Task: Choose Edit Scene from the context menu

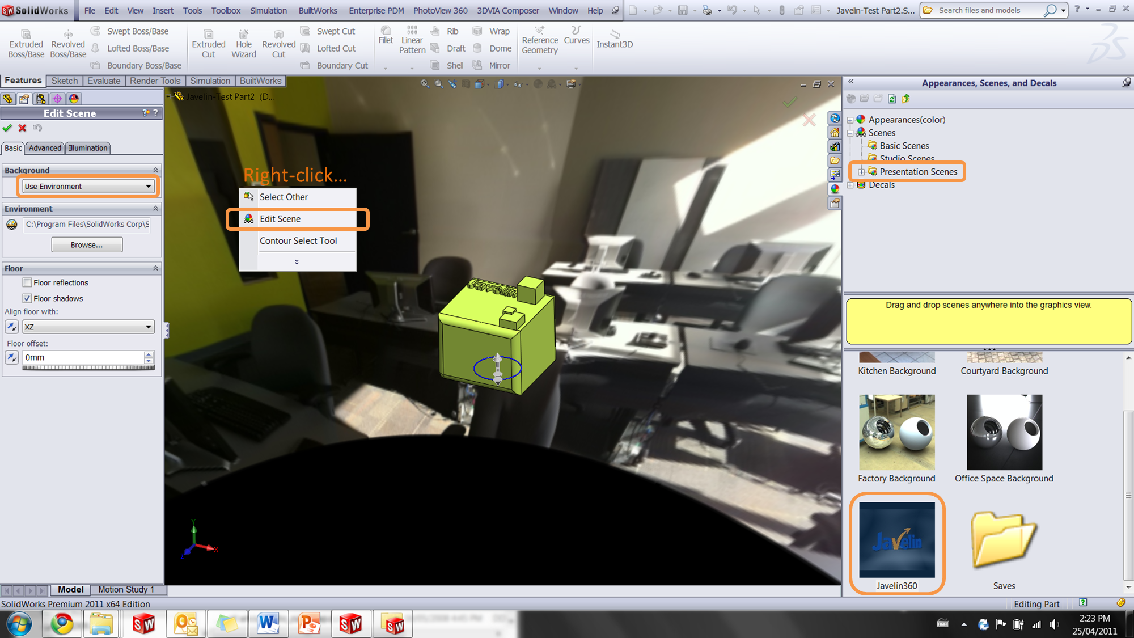Action: pyautogui.click(x=298, y=219)
